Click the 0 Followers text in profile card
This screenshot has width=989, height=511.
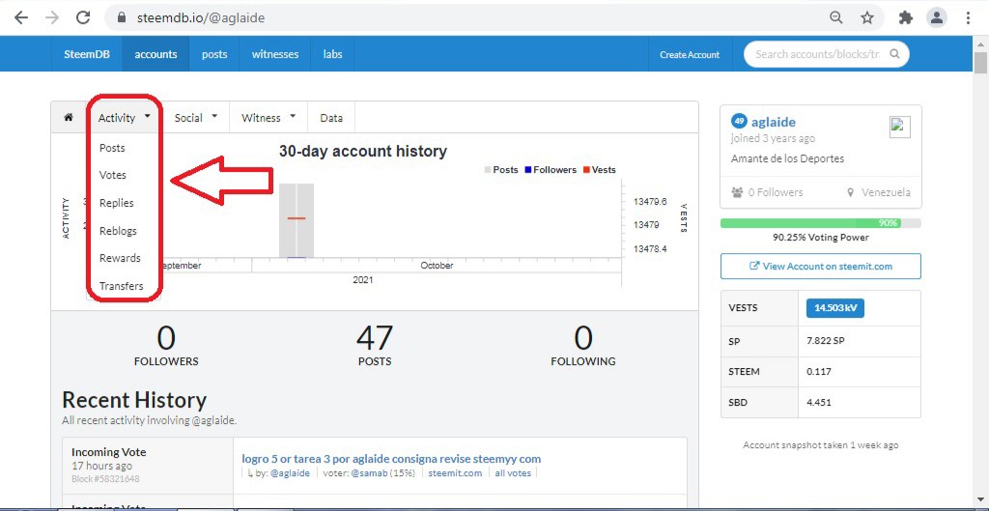click(x=776, y=192)
